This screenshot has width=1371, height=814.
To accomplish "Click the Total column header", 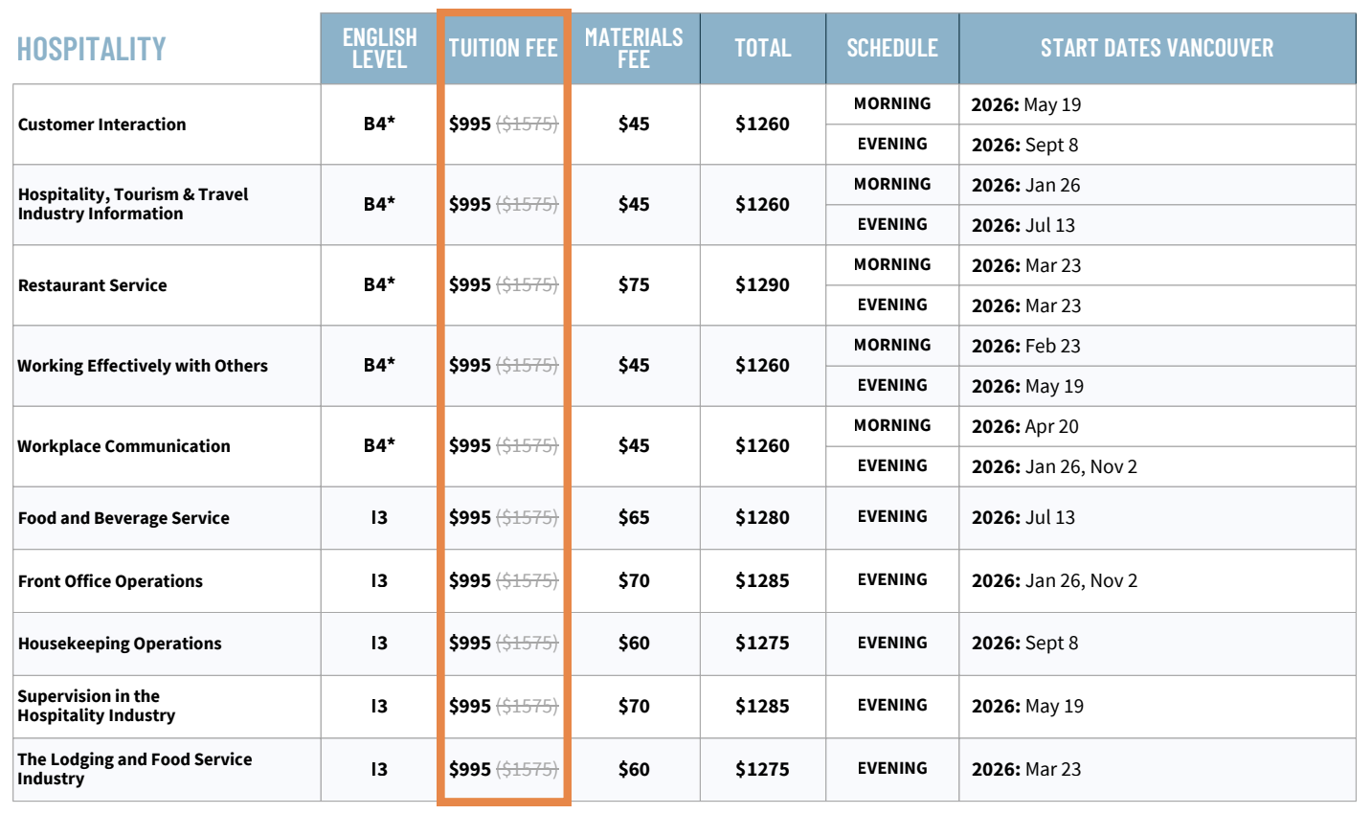I will [x=762, y=48].
